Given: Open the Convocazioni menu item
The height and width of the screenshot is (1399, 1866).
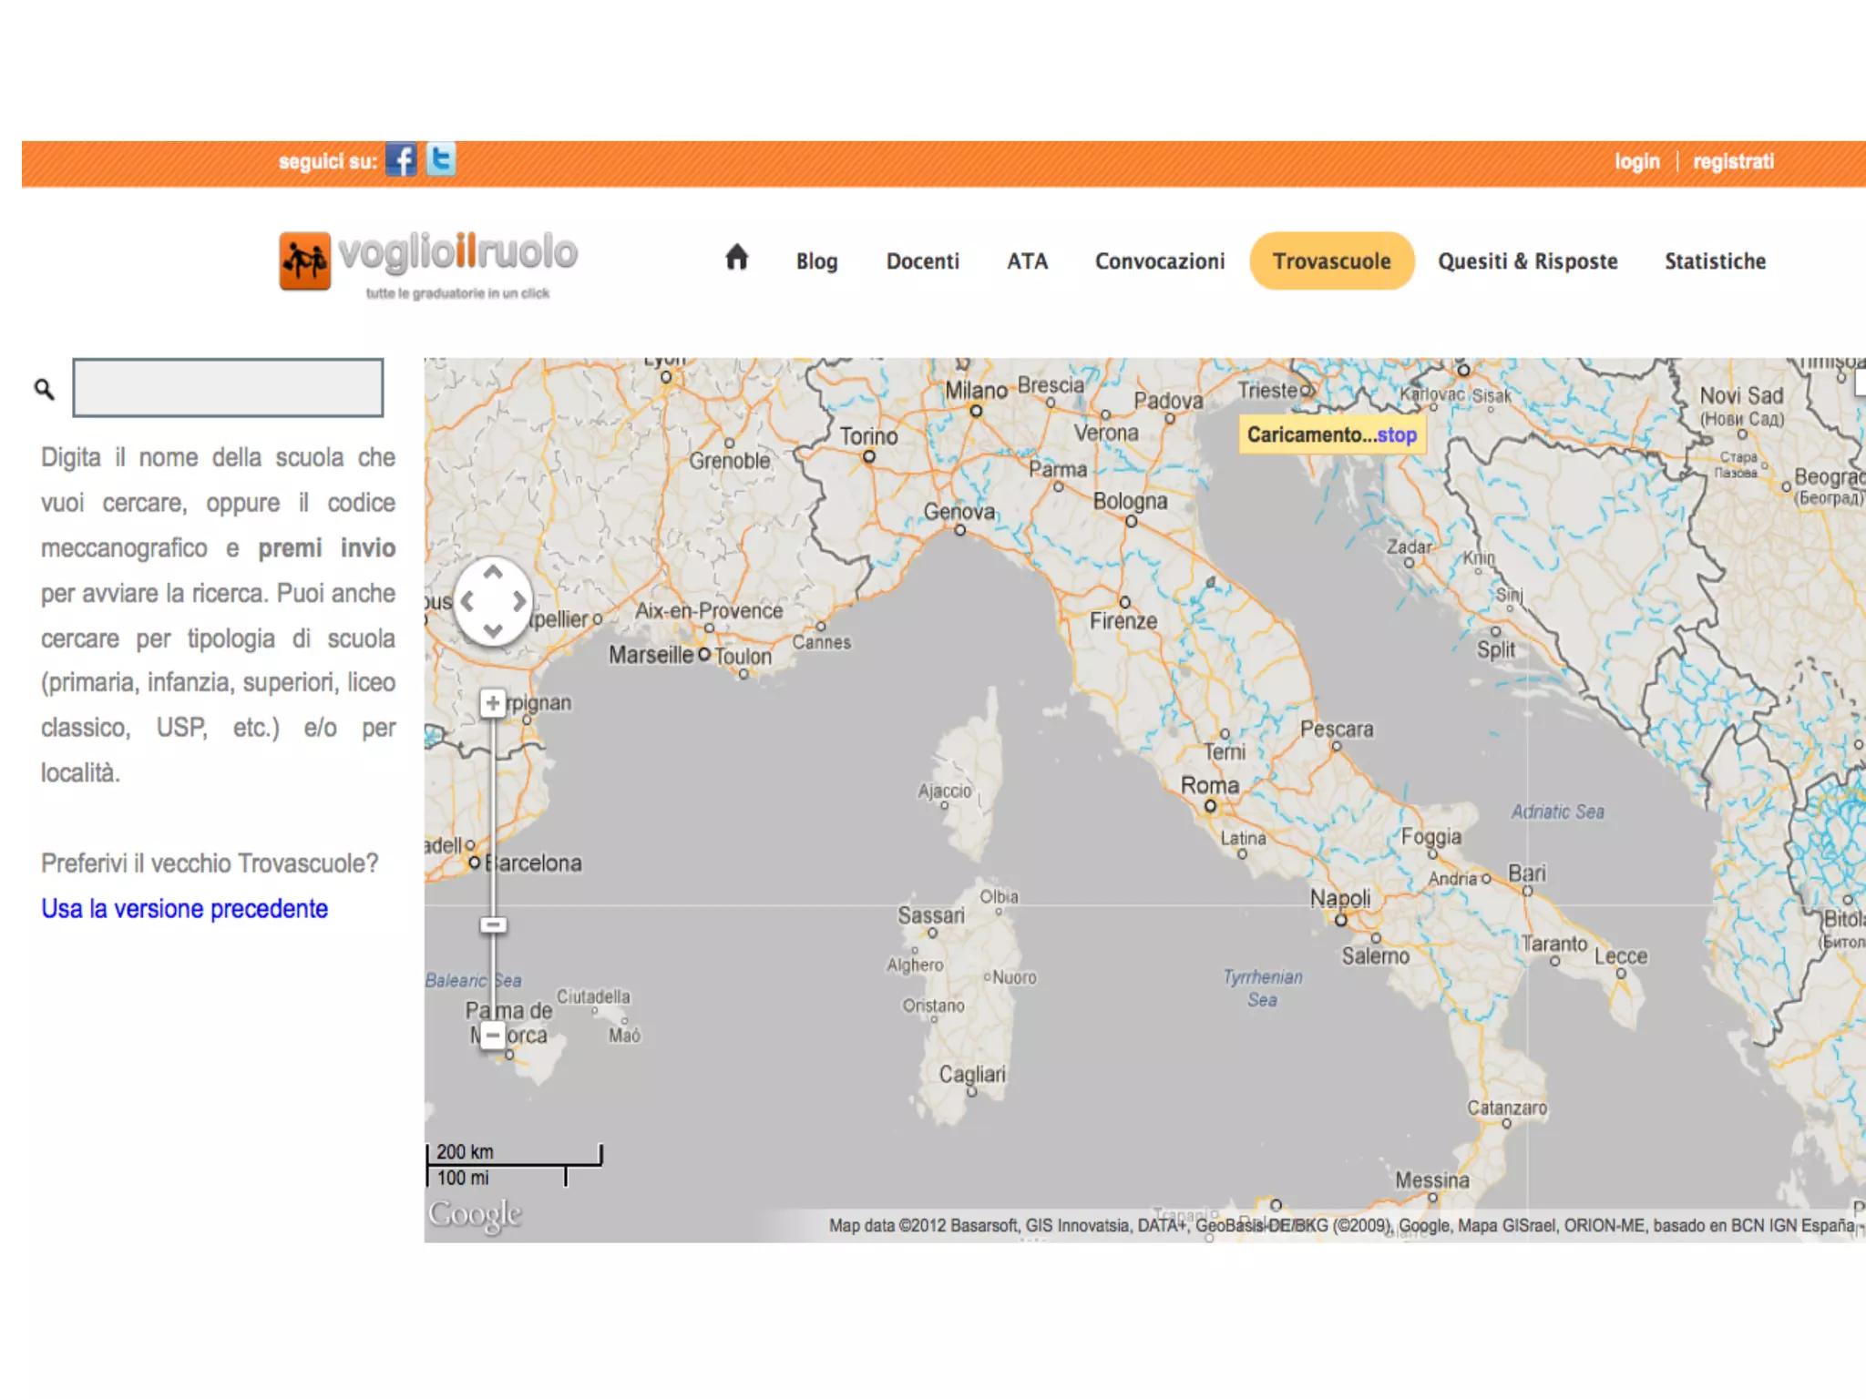Looking at the screenshot, I should (x=1160, y=261).
